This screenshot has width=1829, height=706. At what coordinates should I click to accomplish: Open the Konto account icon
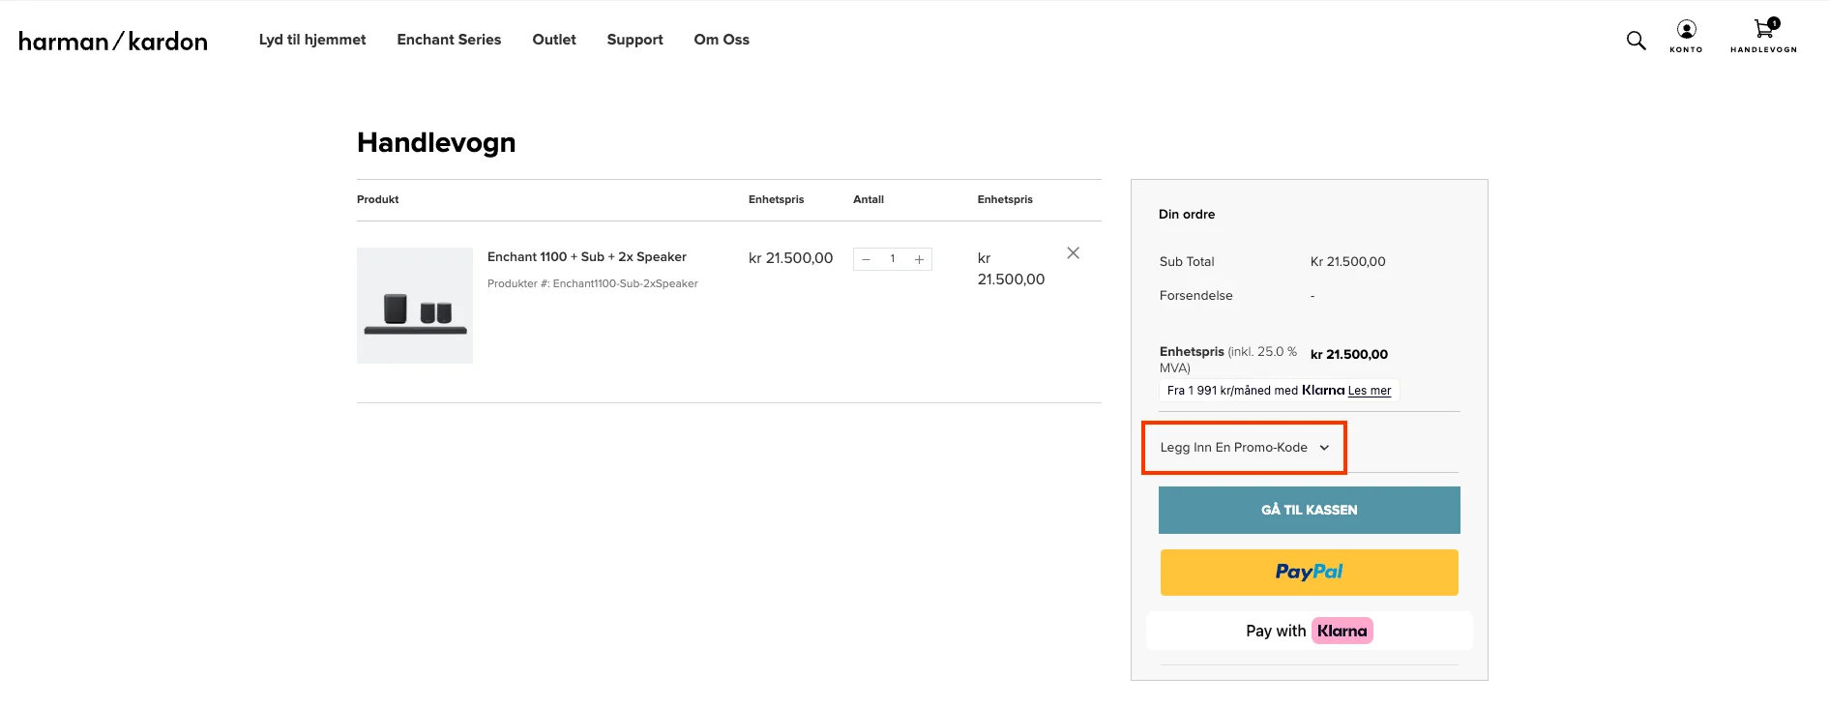[x=1686, y=36]
